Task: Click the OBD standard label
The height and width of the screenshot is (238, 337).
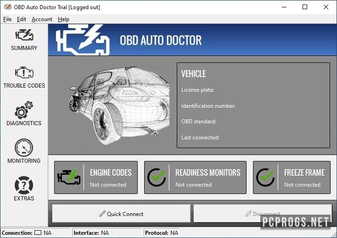Action: [199, 122]
